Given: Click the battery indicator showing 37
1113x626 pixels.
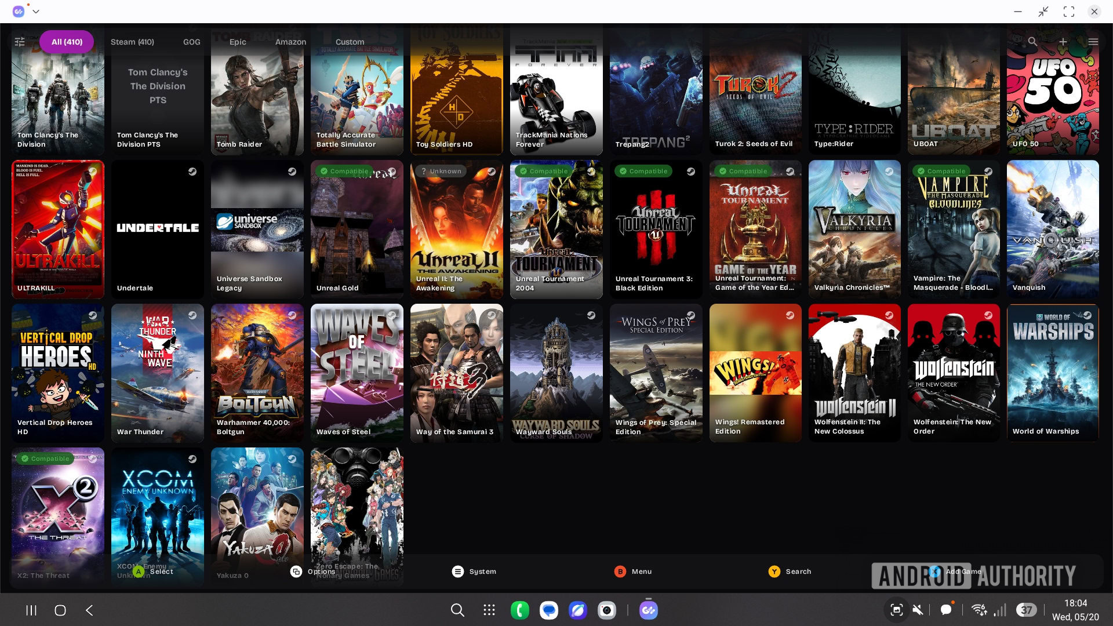Looking at the screenshot, I should click(x=1027, y=610).
